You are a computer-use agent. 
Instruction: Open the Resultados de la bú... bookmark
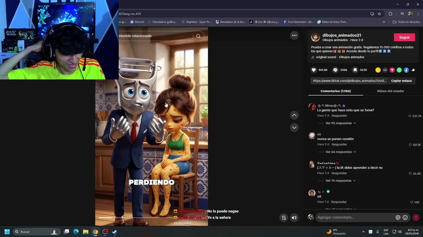(x=230, y=22)
